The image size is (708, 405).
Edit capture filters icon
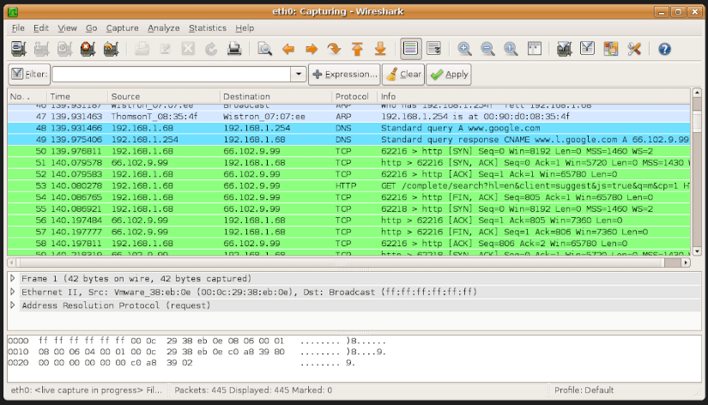pyautogui.click(x=564, y=49)
